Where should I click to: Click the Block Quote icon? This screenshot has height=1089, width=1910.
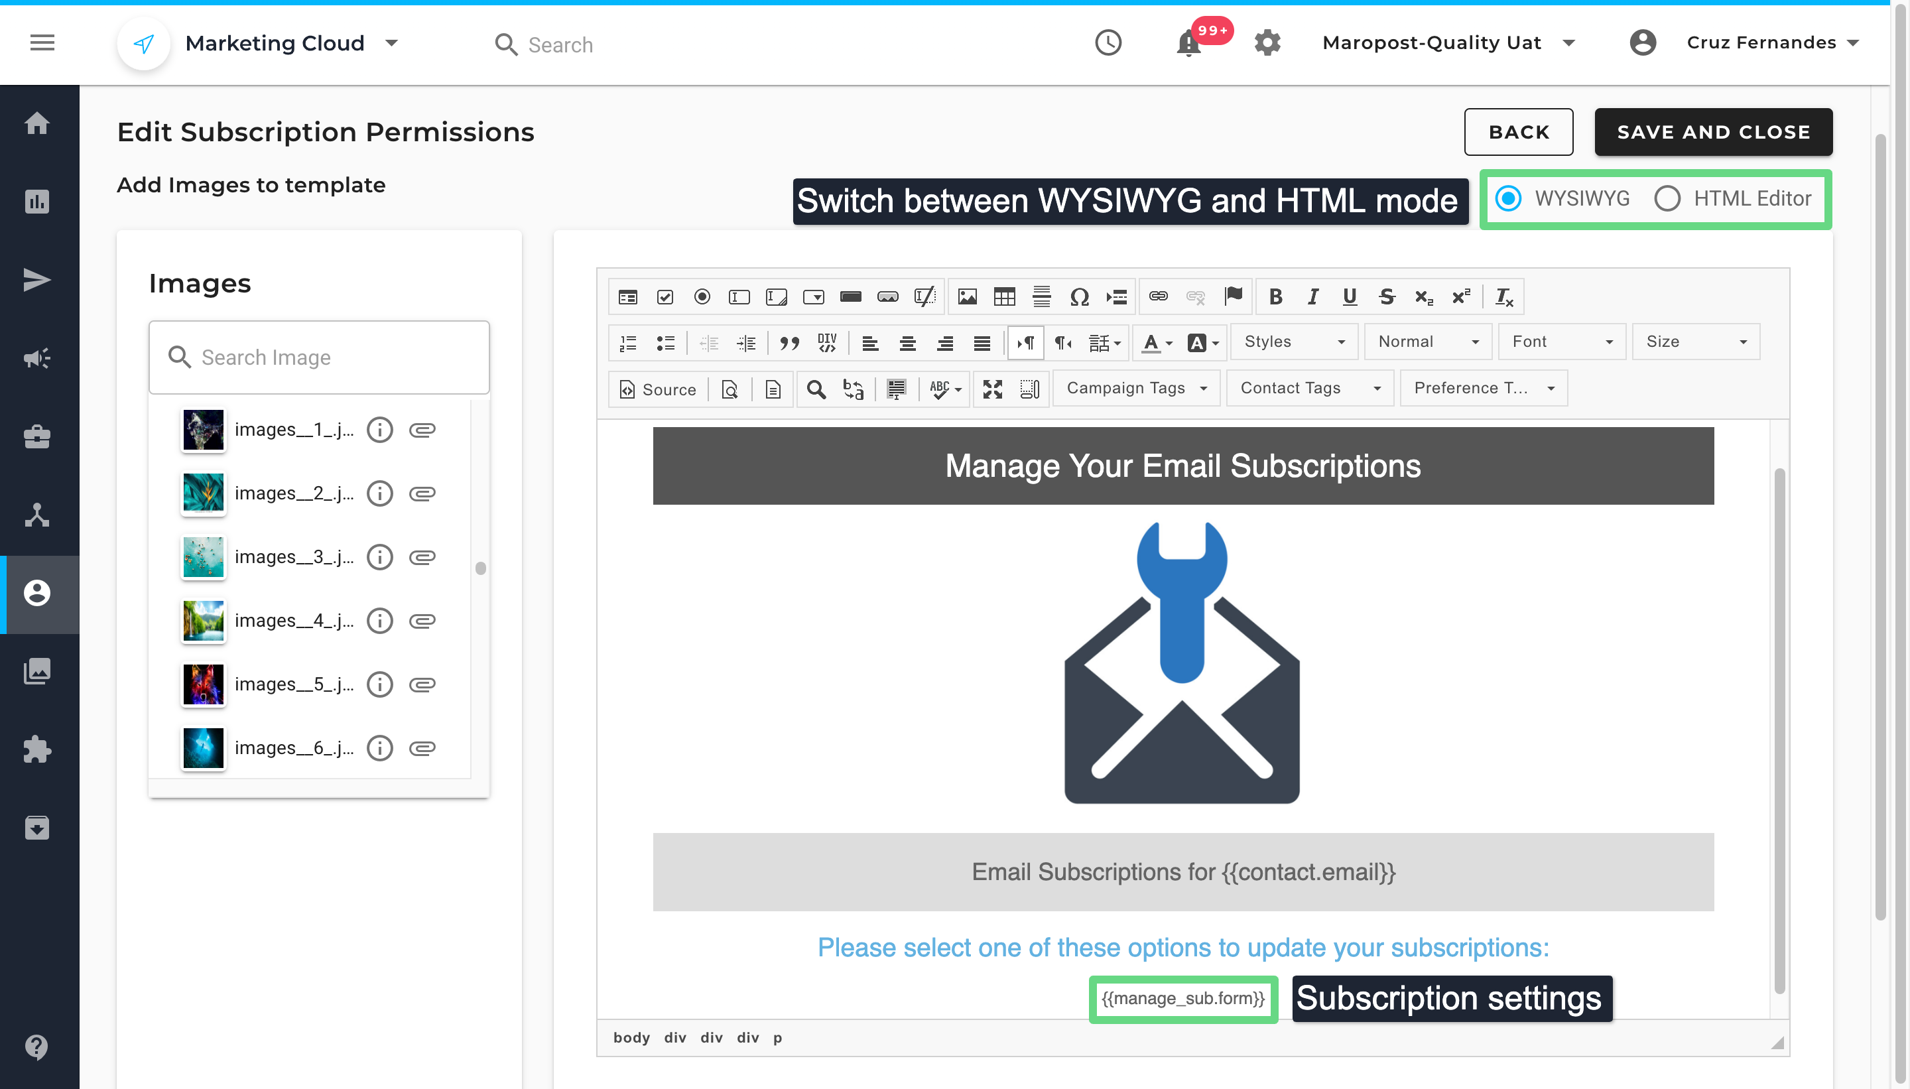pyautogui.click(x=789, y=344)
